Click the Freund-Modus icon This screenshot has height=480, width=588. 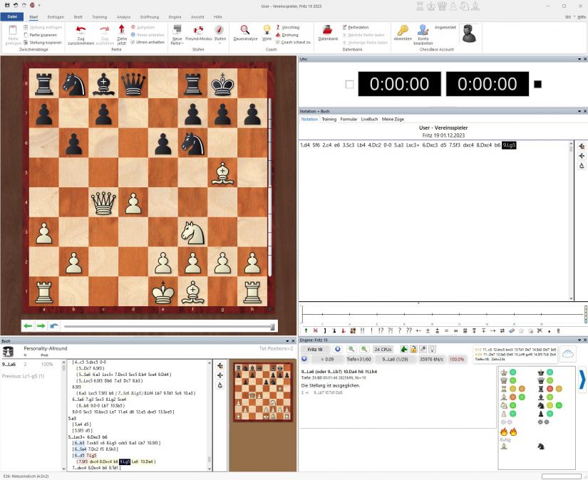click(199, 29)
